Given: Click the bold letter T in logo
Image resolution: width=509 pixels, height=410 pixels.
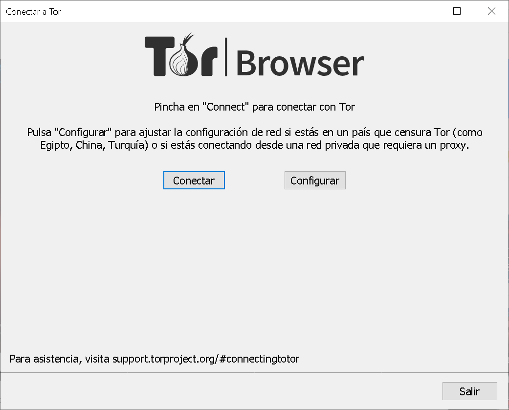Looking at the screenshot, I should (159, 56).
